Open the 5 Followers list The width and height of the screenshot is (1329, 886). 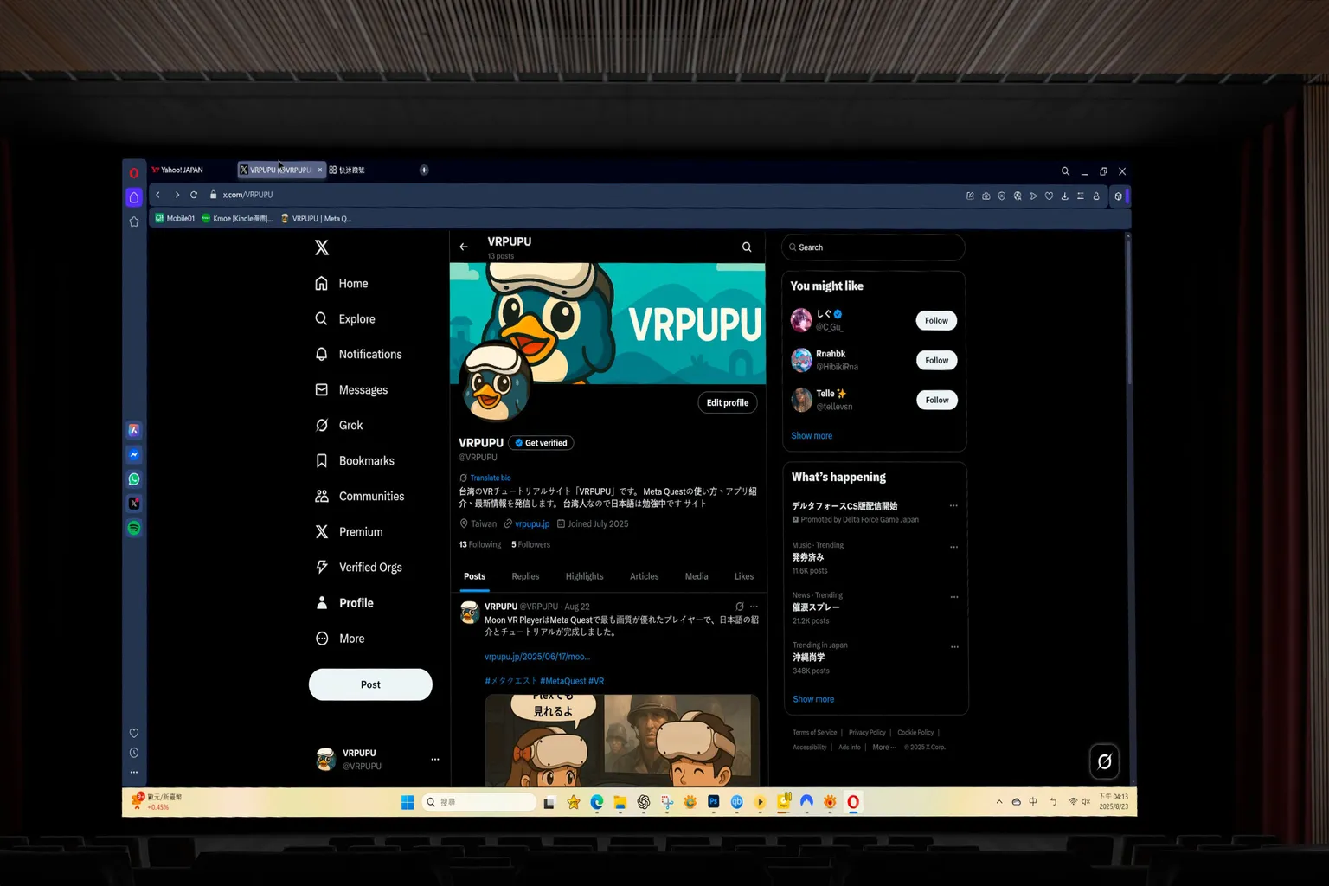531,544
